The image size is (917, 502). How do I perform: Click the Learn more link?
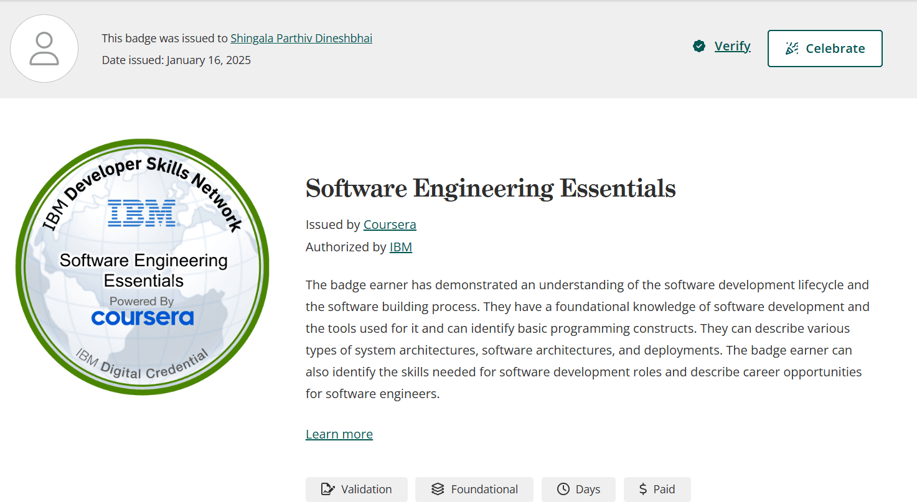(339, 434)
